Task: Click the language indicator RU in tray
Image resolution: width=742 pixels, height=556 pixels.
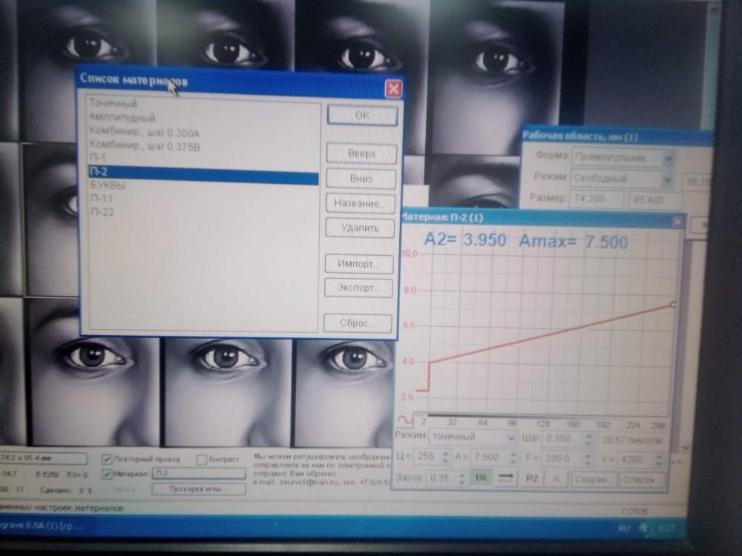Action: [x=624, y=528]
